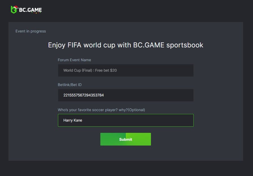Click the empty panel area below Submit

tap(126, 154)
